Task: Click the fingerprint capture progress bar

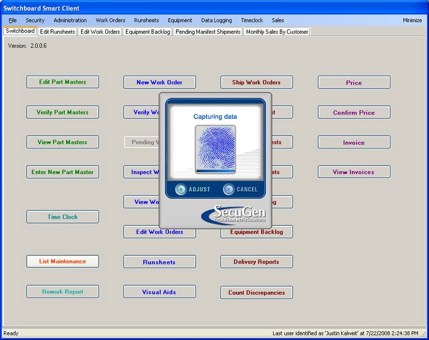Action: 216,171
